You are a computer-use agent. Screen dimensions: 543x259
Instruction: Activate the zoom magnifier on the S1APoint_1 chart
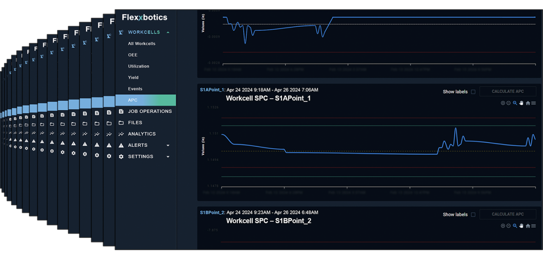pos(515,103)
